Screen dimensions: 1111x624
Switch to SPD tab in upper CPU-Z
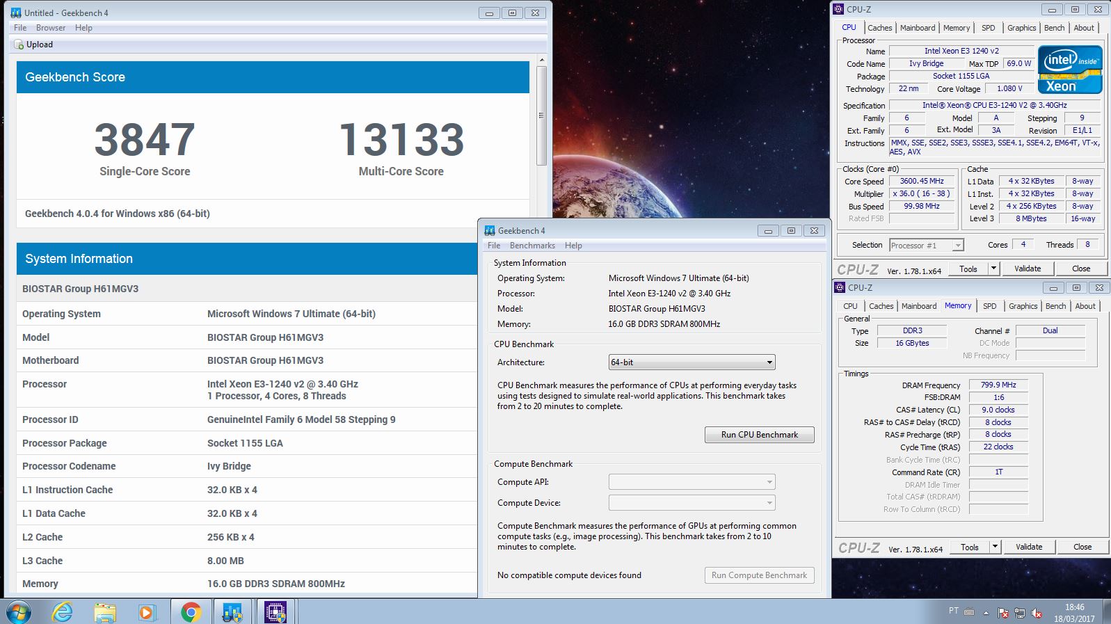click(988, 28)
